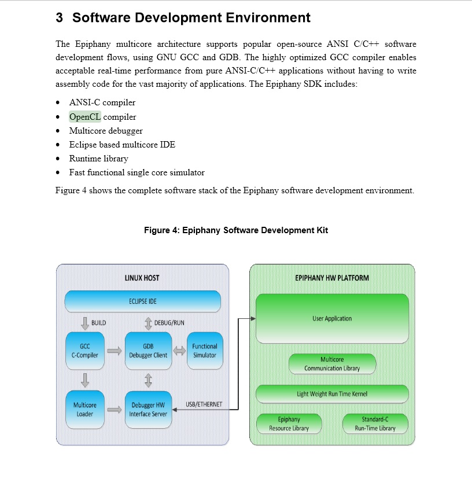Click the 'Functional Simulator' block
Image resolution: width=472 pixels, height=486 pixels.
point(205,351)
